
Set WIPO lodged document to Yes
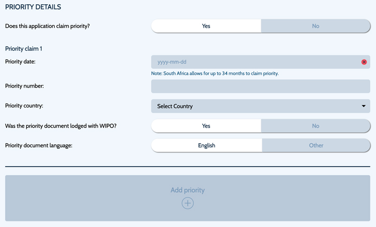tap(206, 126)
